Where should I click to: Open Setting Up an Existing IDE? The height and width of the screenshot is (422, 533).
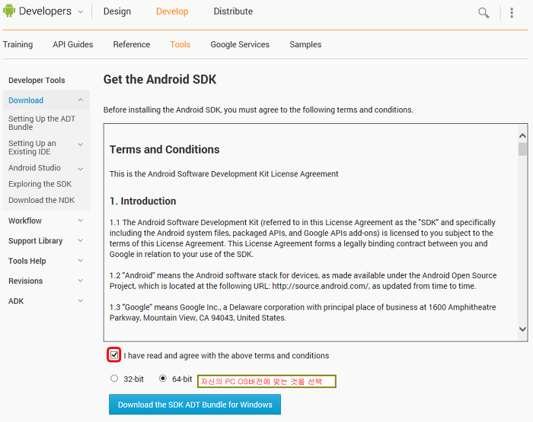pos(32,148)
